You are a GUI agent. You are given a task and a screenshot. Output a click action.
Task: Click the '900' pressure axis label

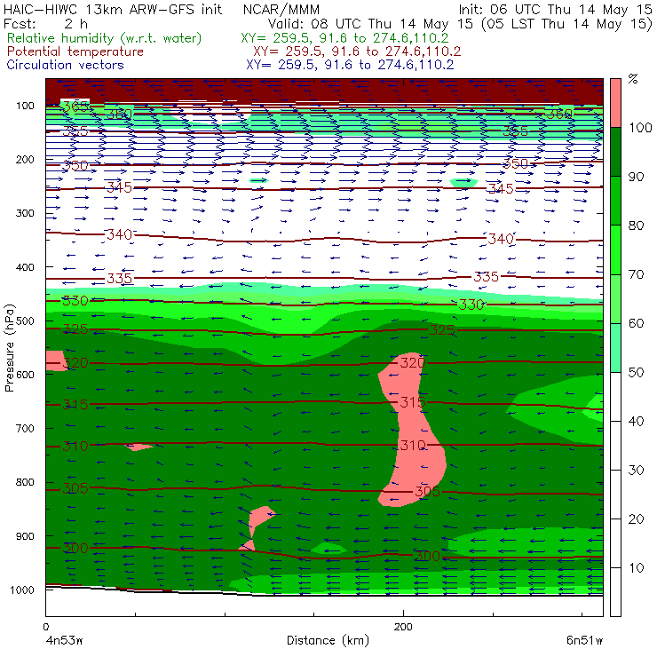pyautogui.click(x=25, y=536)
